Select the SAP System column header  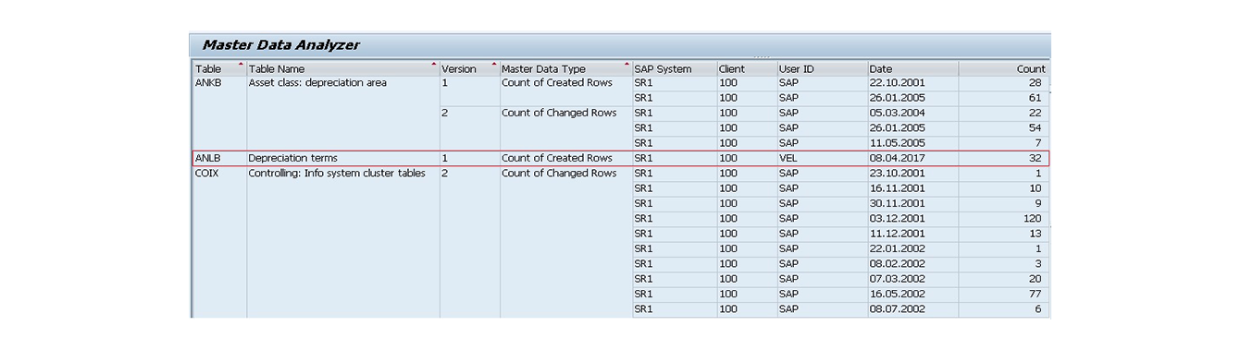coord(675,68)
